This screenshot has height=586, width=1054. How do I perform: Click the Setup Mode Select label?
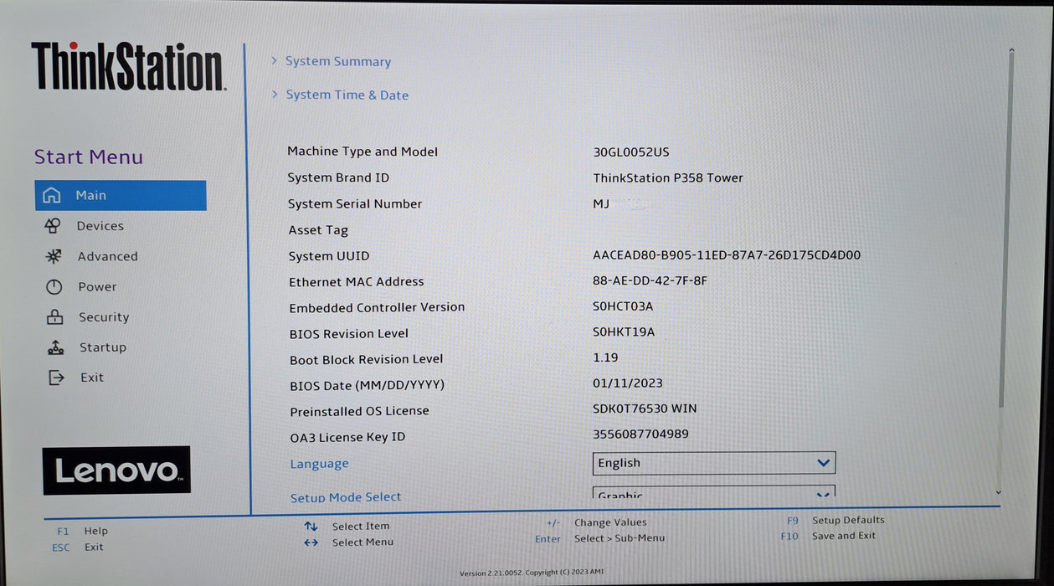point(346,497)
